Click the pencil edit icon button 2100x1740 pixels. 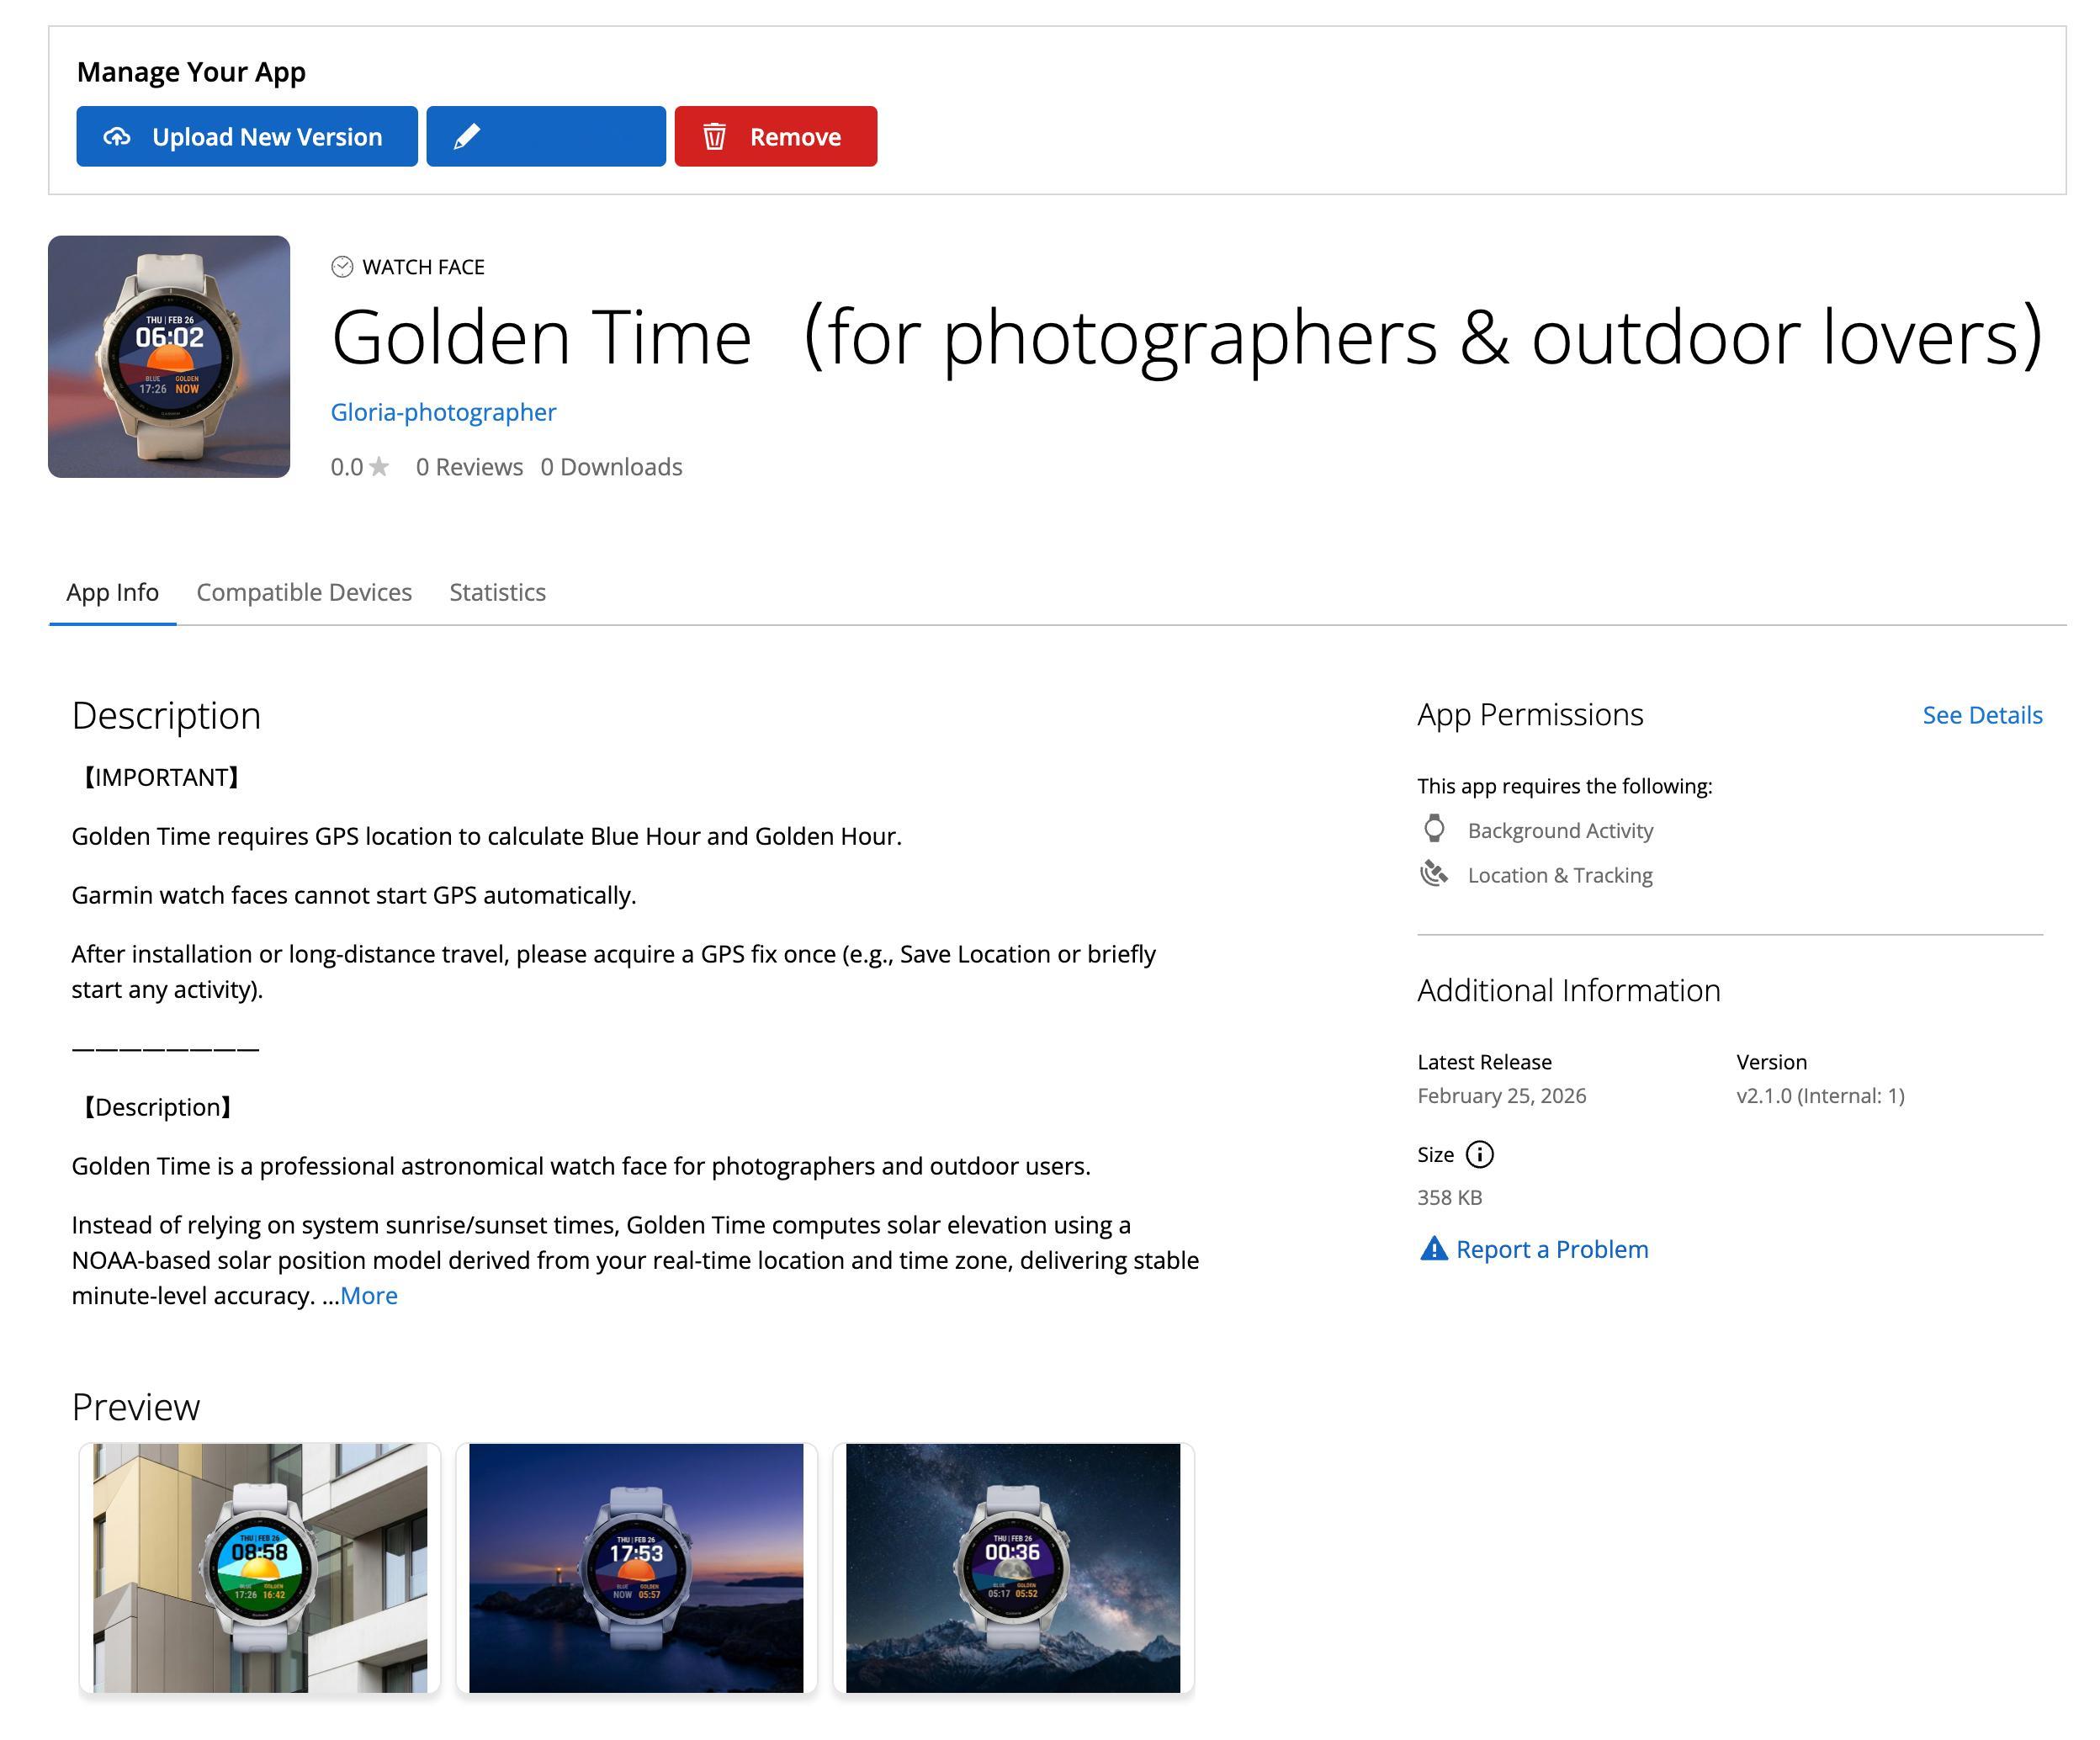tap(467, 137)
